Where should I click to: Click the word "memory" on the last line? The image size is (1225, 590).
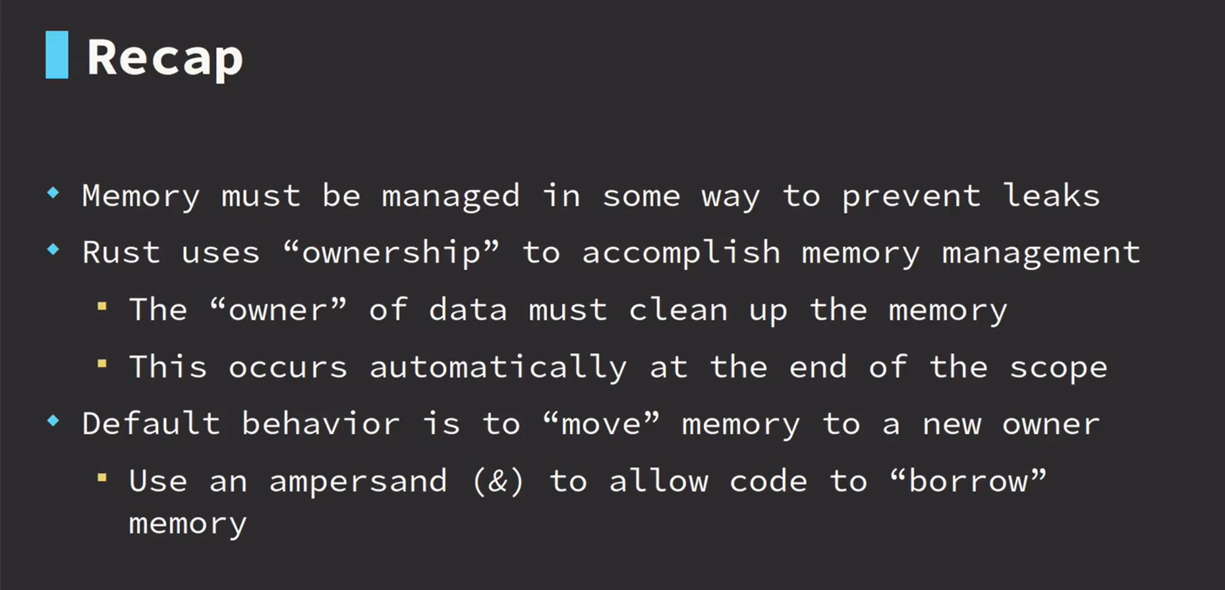click(x=187, y=524)
